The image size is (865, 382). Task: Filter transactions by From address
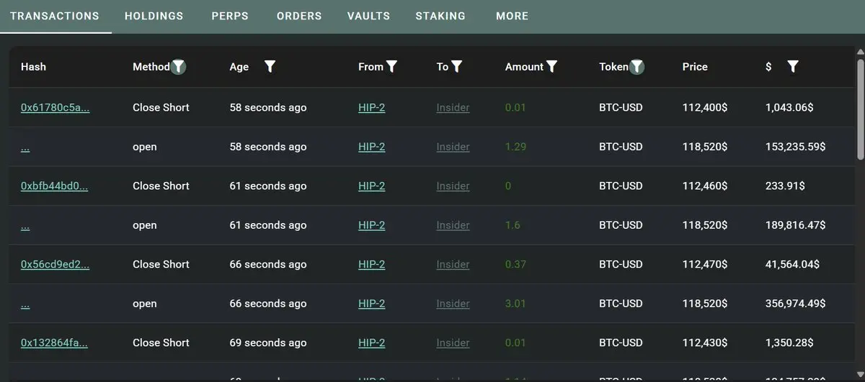392,67
